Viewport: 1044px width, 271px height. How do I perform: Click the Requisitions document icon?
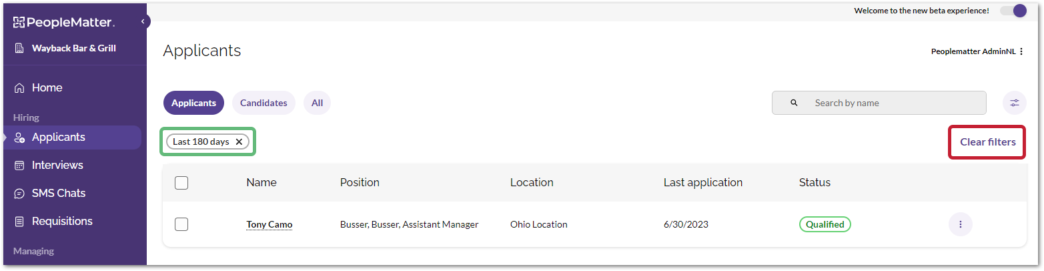(19, 222)
